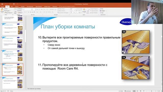Click the Bölüm (Section) icon
Image resolution: width=163 pixels, height=92 pixels.
click(x=18, y=13)
